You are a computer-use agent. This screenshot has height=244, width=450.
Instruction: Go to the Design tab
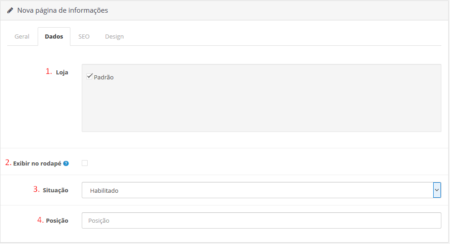point(114,37)
